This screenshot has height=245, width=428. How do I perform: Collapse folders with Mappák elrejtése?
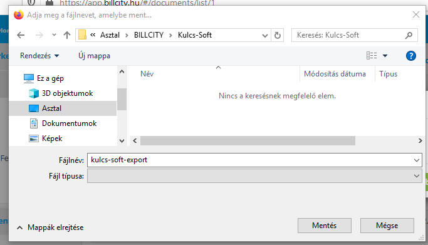[x=50, y=227]
